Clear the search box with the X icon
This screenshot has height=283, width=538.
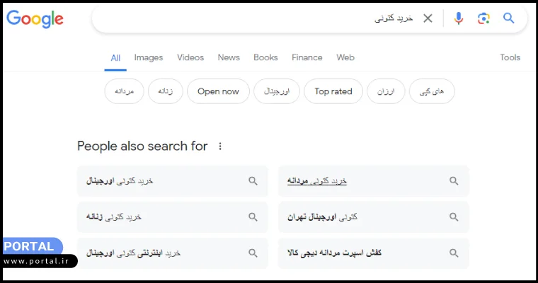(428, 18)
